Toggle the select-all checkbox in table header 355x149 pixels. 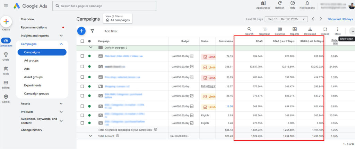click(x=82, y=41)
